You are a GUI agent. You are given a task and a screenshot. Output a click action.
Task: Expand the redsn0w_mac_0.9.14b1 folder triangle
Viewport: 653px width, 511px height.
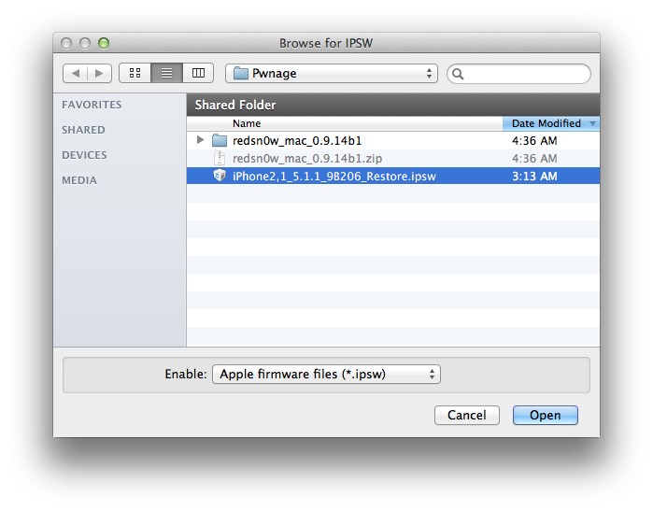200,140
